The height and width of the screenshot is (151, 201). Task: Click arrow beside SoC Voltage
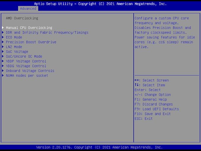(x=3, y=51)
